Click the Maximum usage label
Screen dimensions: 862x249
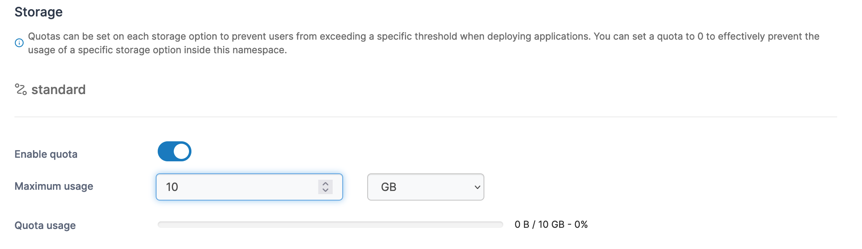click(54, 186)
